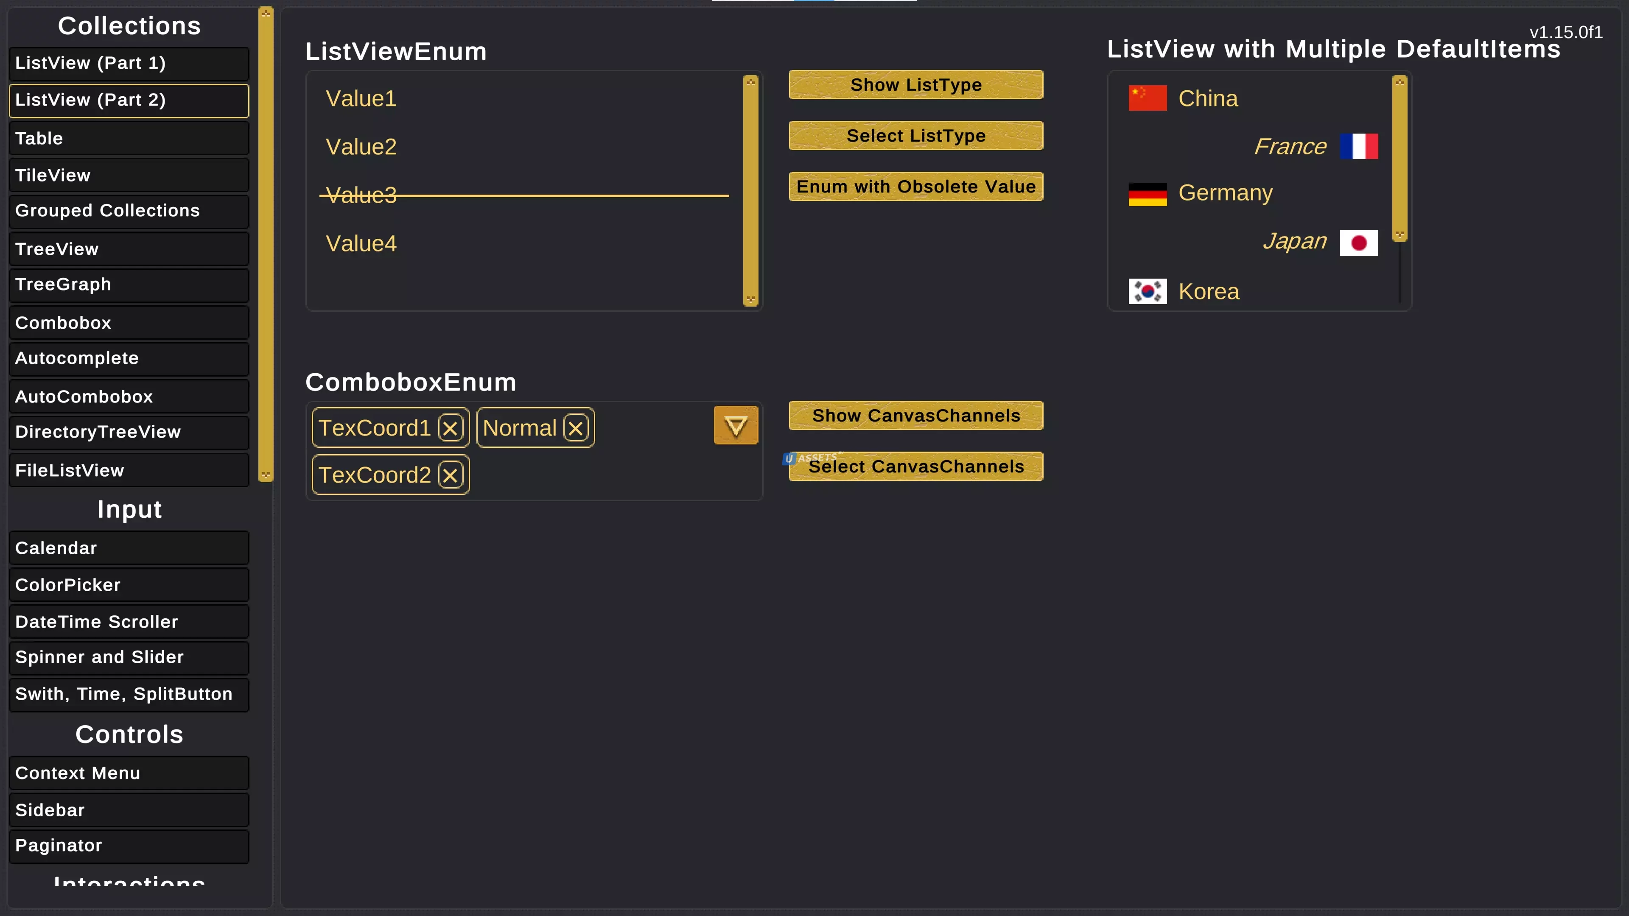
Task: Click the China flag icon
Action: [x=1147, y=98]
